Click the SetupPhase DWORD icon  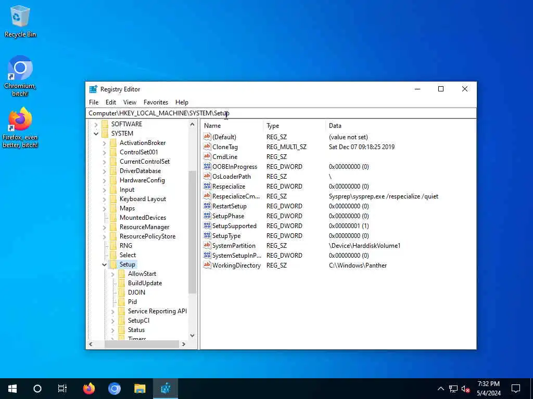click(207, 216)
